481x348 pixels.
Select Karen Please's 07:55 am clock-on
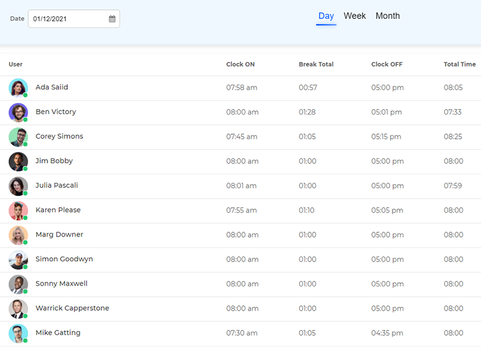(x=241, y=210)
